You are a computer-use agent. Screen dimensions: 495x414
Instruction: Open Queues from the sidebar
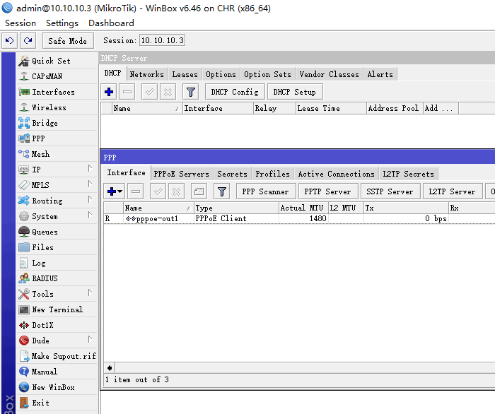click(x=57, y=232)
